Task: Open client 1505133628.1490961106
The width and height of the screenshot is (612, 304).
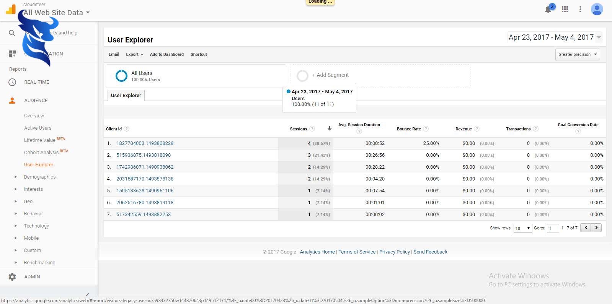Action: coord(145,191)
